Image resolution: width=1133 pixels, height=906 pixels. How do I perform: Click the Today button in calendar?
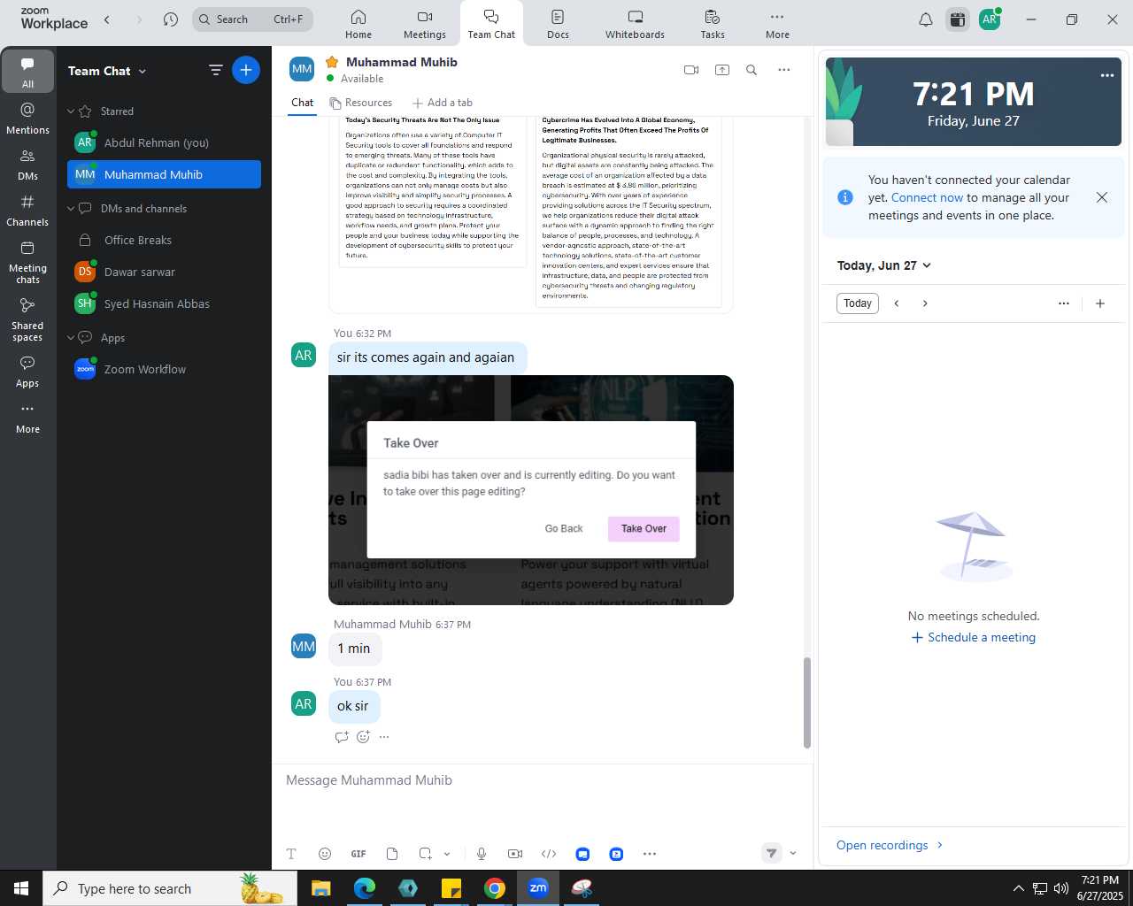(858, 303)
